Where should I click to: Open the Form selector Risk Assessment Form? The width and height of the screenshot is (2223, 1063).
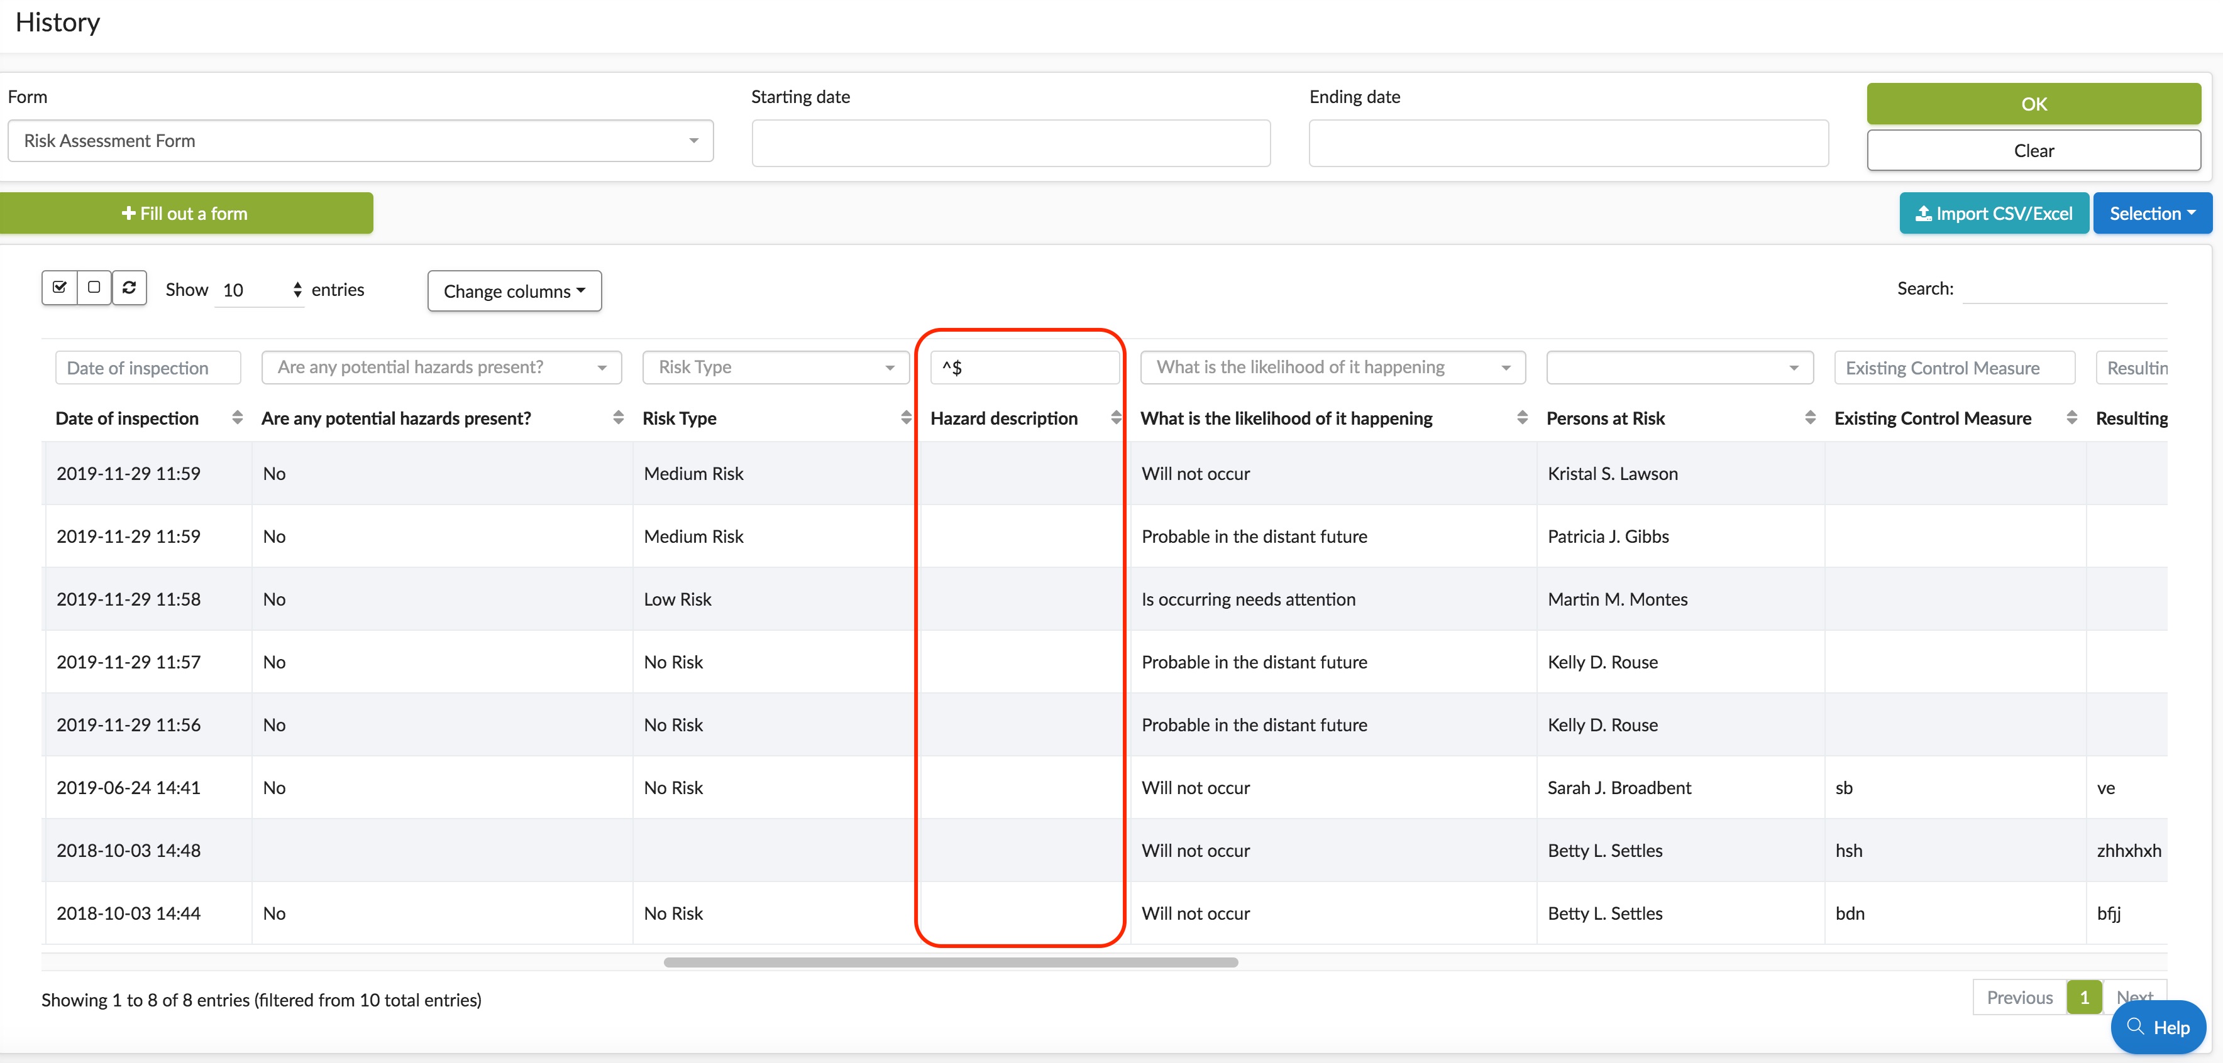point(361,141)
